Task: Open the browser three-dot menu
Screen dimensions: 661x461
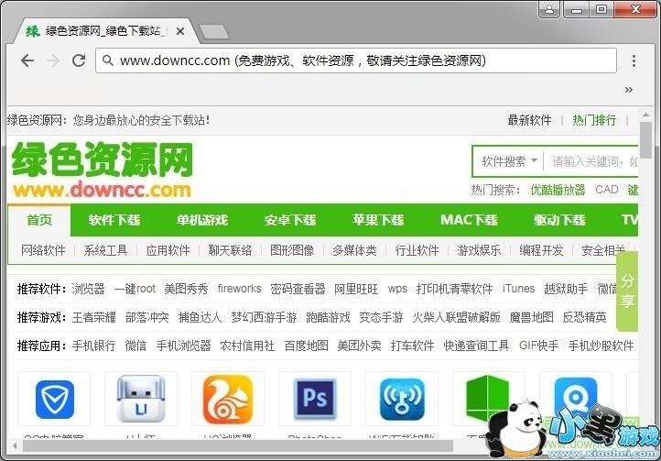Action: (x=634, y=61)
